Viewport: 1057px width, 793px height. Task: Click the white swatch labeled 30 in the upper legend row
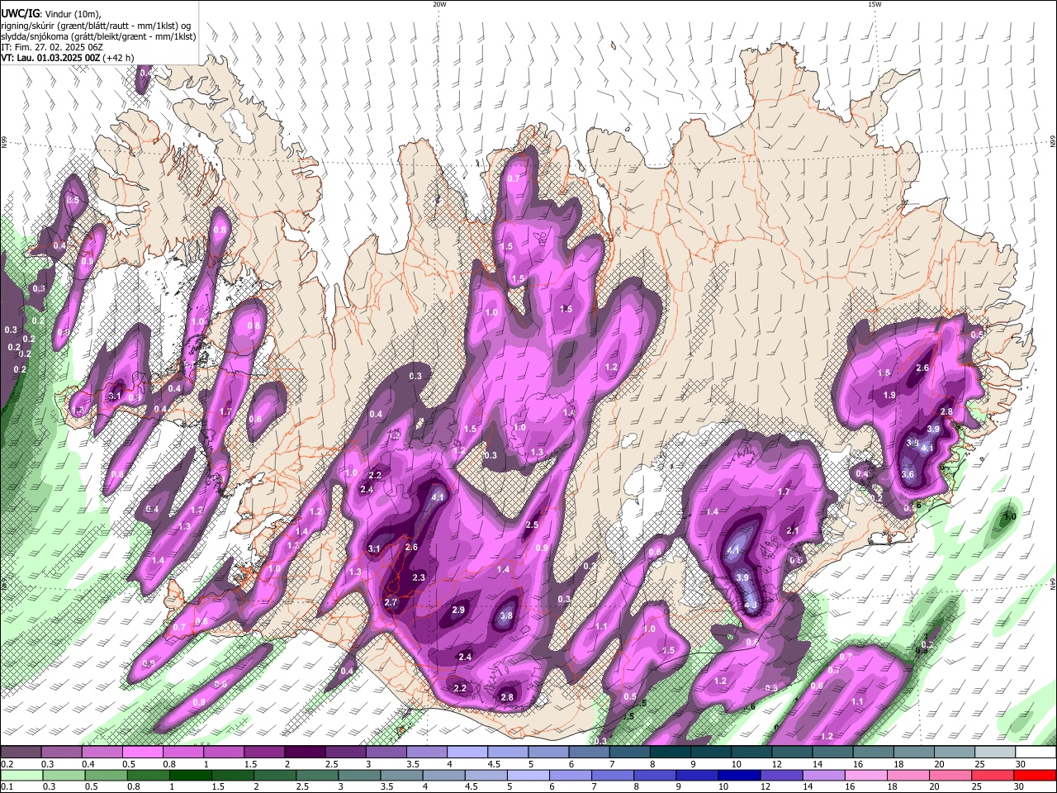pos(1036,752)
